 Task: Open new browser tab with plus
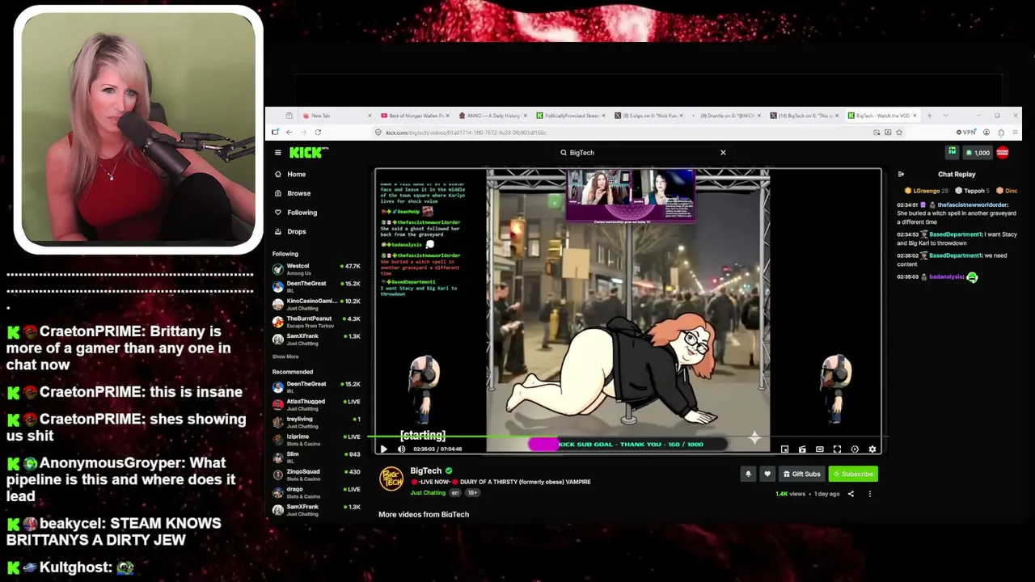pyautogui.click(x=930, y=116)
